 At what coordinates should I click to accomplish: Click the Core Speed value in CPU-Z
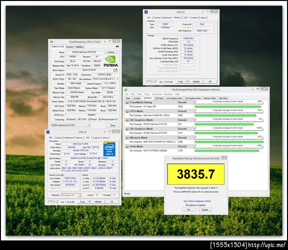click(x=70, y=178)
